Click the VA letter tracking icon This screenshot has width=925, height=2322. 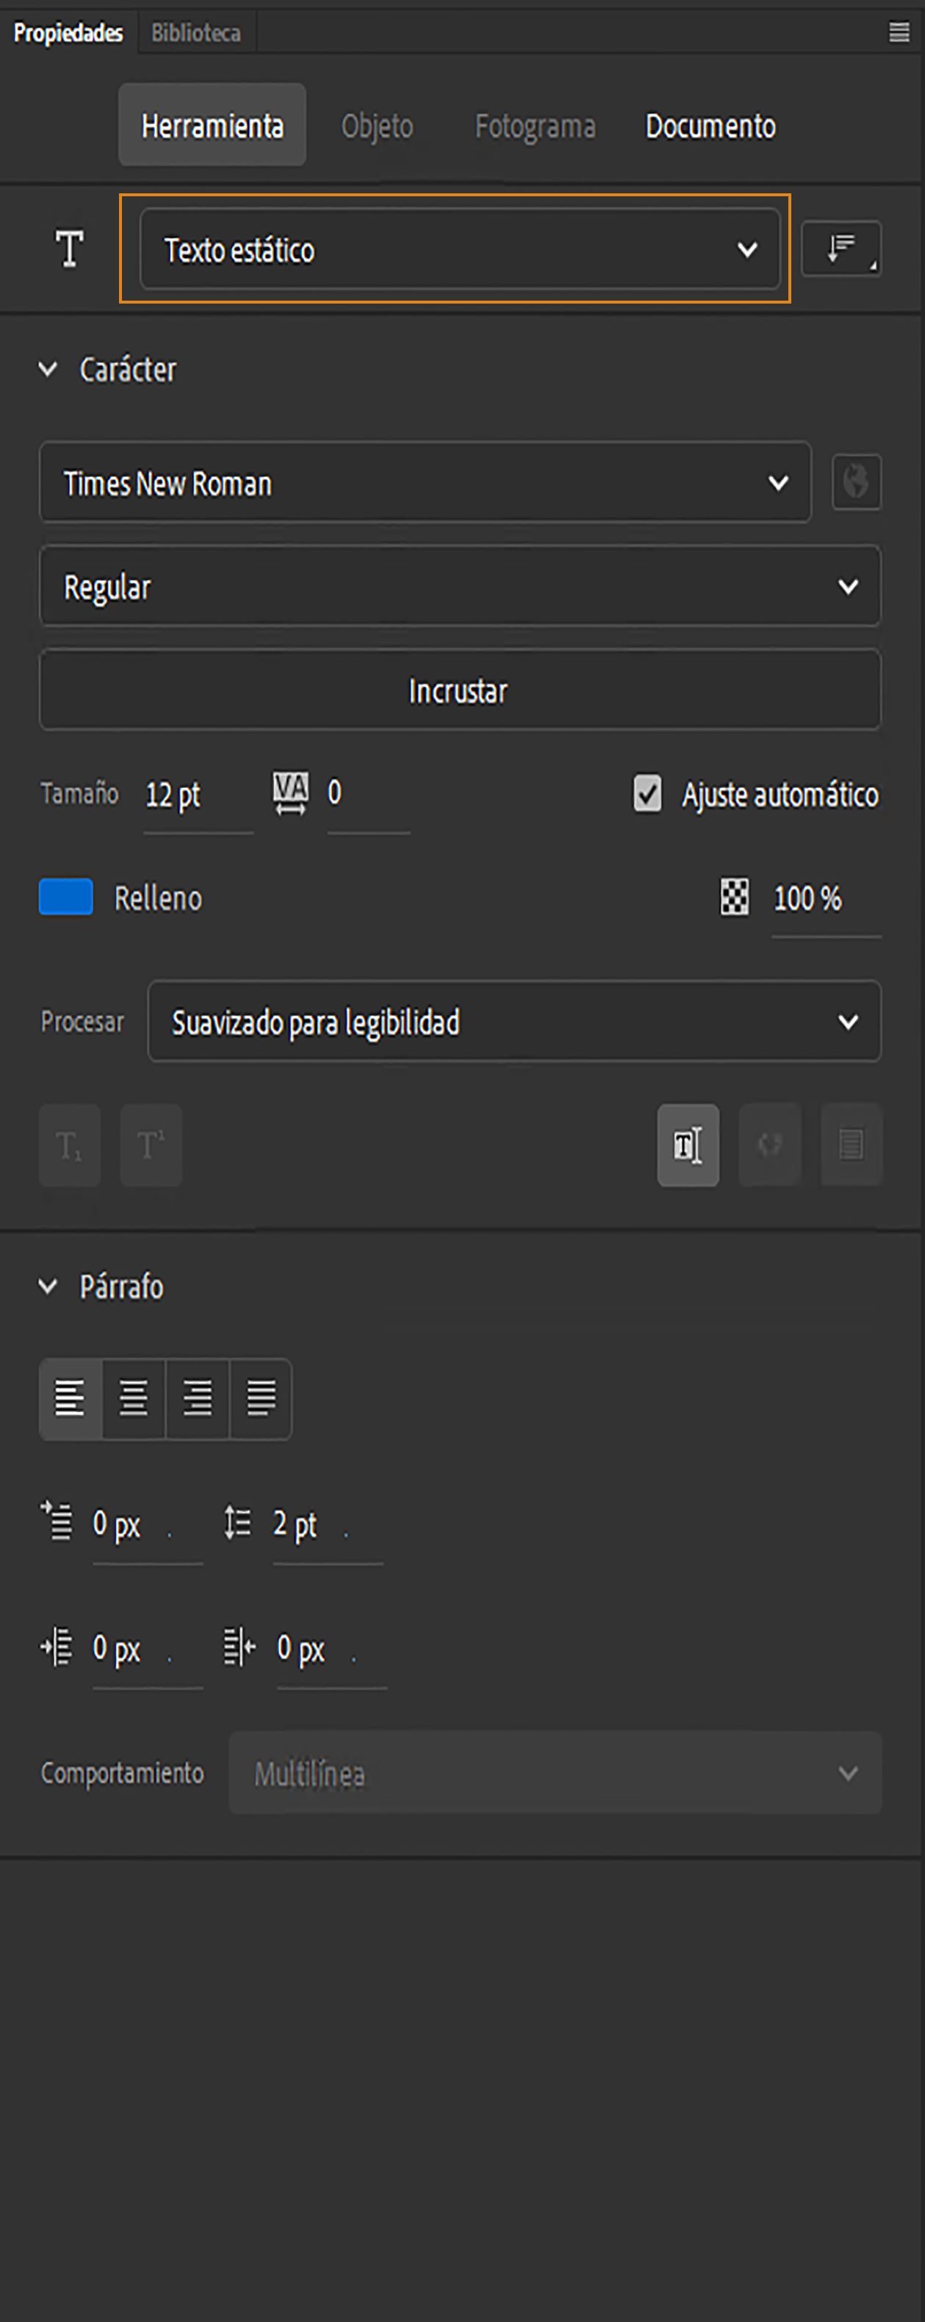coord(290,793)
